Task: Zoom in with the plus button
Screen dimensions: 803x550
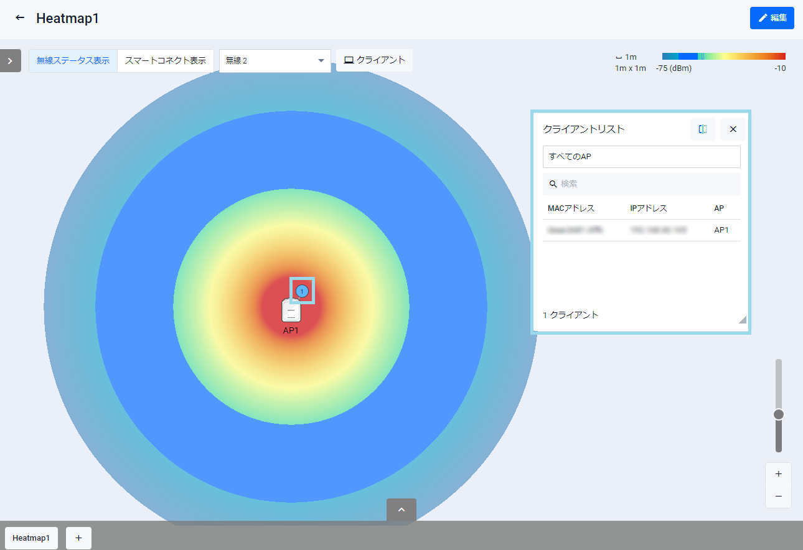Action: click(x=778, y=474)
